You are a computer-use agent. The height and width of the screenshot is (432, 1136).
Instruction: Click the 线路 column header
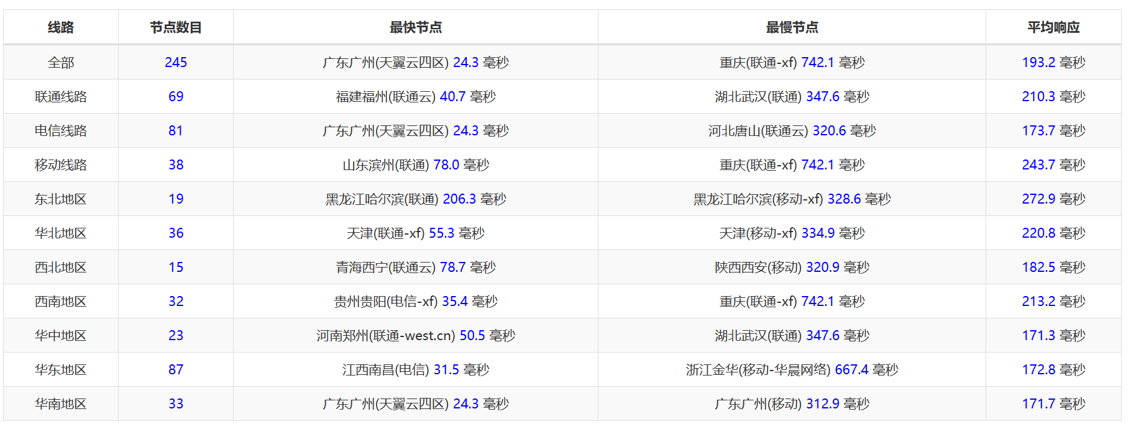pyautogui.click(x=61, y=27)
